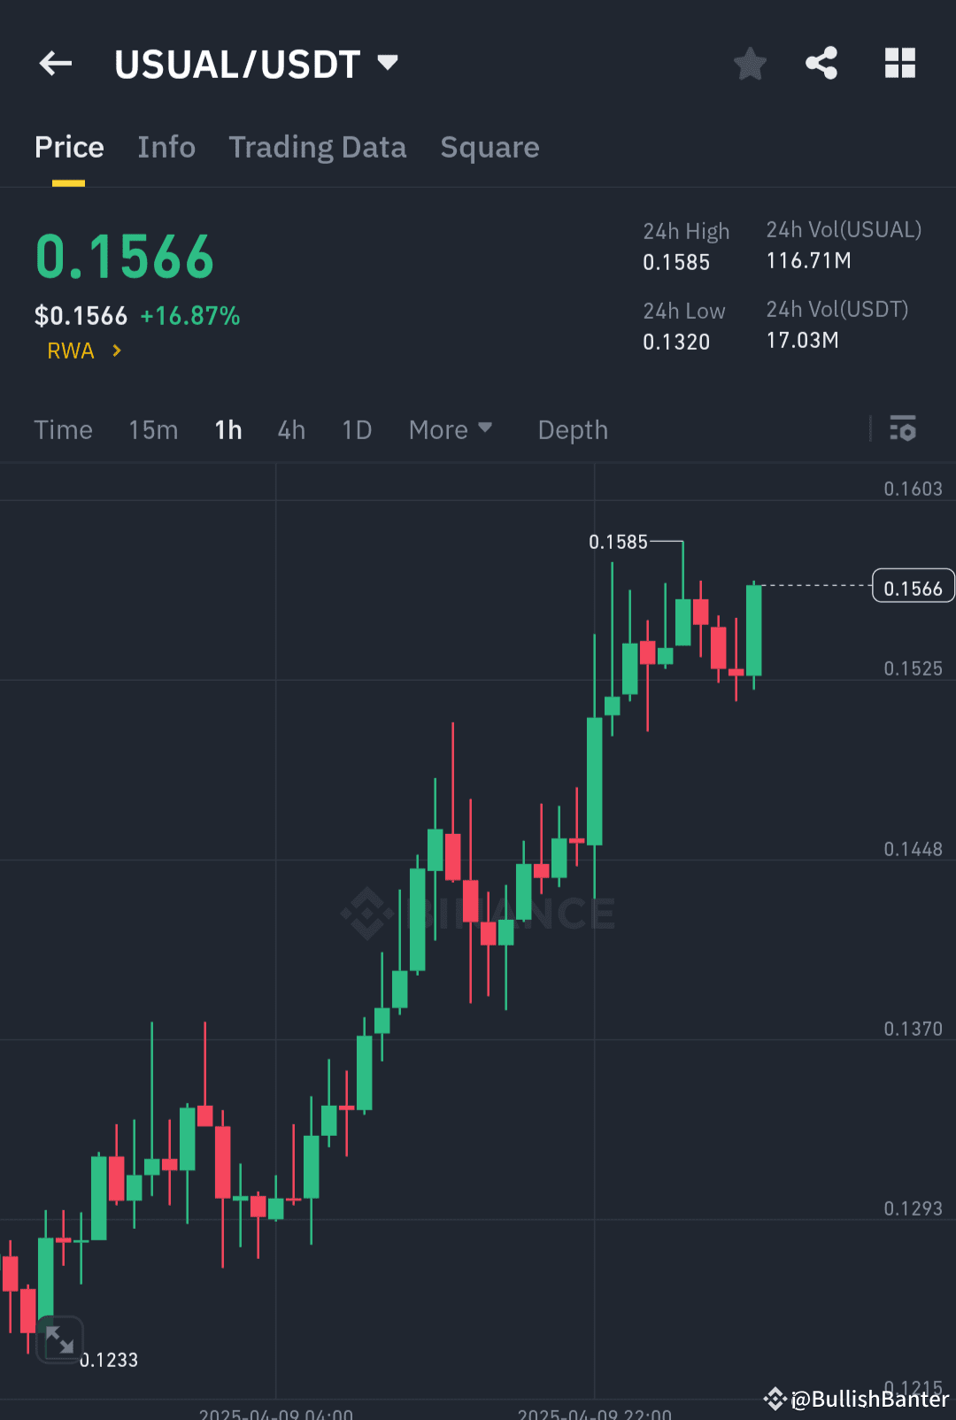Select the Time chart mode
956x1420 pixels.
point(63,429)
